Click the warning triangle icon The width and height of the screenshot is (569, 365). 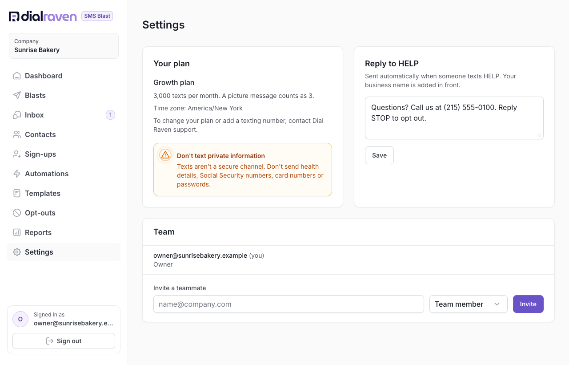point(165,155)
